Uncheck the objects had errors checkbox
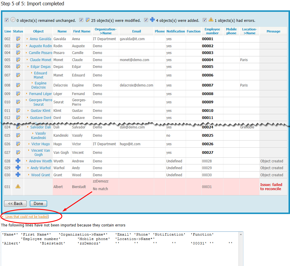Image resolution: width=290 pixels, height=266 pixels. (x=205, y=20)
